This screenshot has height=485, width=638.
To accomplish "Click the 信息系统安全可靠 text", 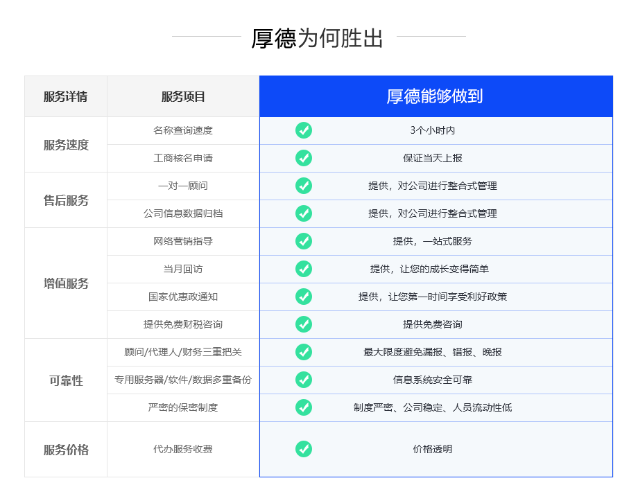I will [433, 380].
